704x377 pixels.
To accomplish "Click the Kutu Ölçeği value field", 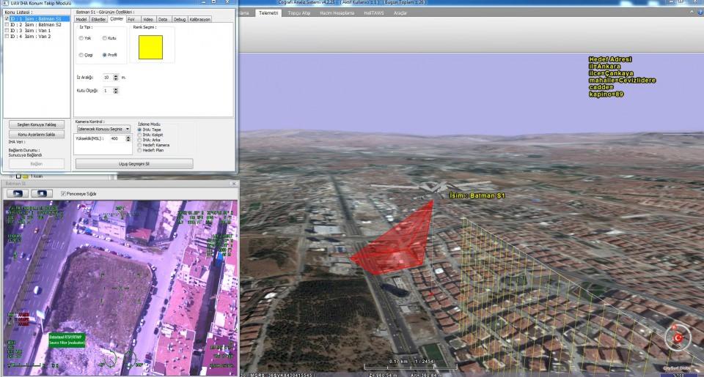I will pos(107,91).
